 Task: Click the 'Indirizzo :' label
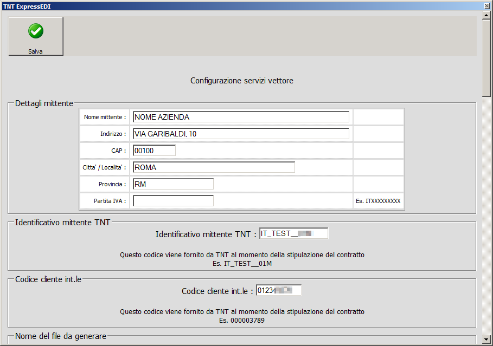[113, 134]
